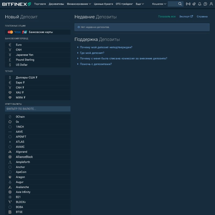The width and height of the screenshot is (215, 215).
Task: Open the help question mark icon
Action: [205, 4]
